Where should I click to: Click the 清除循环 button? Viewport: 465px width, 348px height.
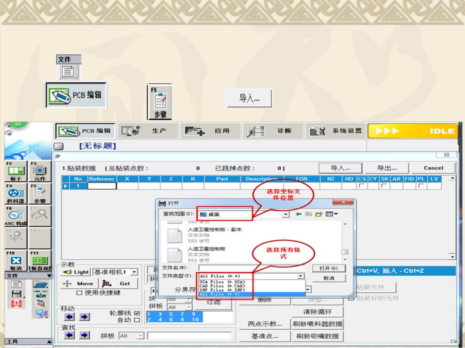[317, 312]
